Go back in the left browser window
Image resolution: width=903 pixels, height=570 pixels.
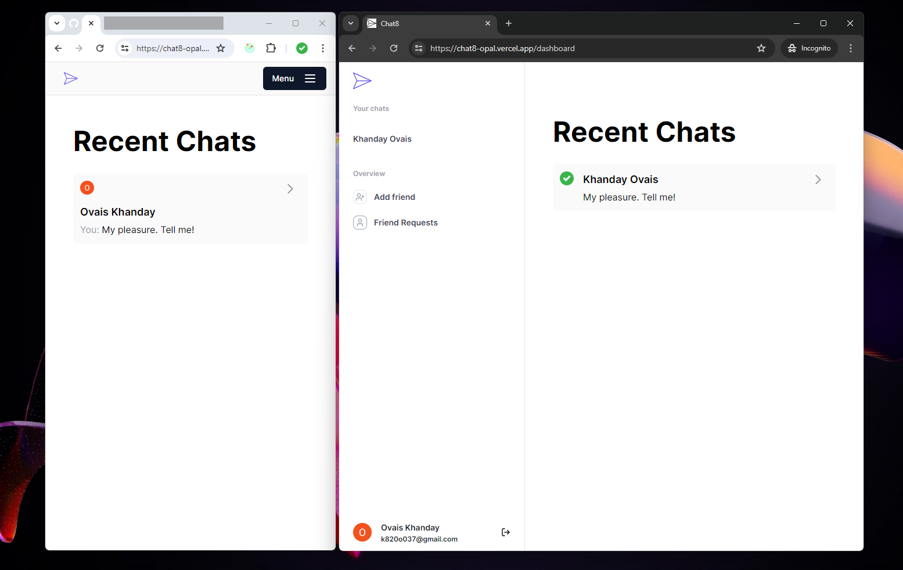[x=58, y=48]
